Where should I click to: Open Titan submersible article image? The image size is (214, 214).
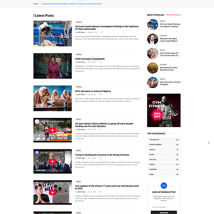(x=53, y=33)
